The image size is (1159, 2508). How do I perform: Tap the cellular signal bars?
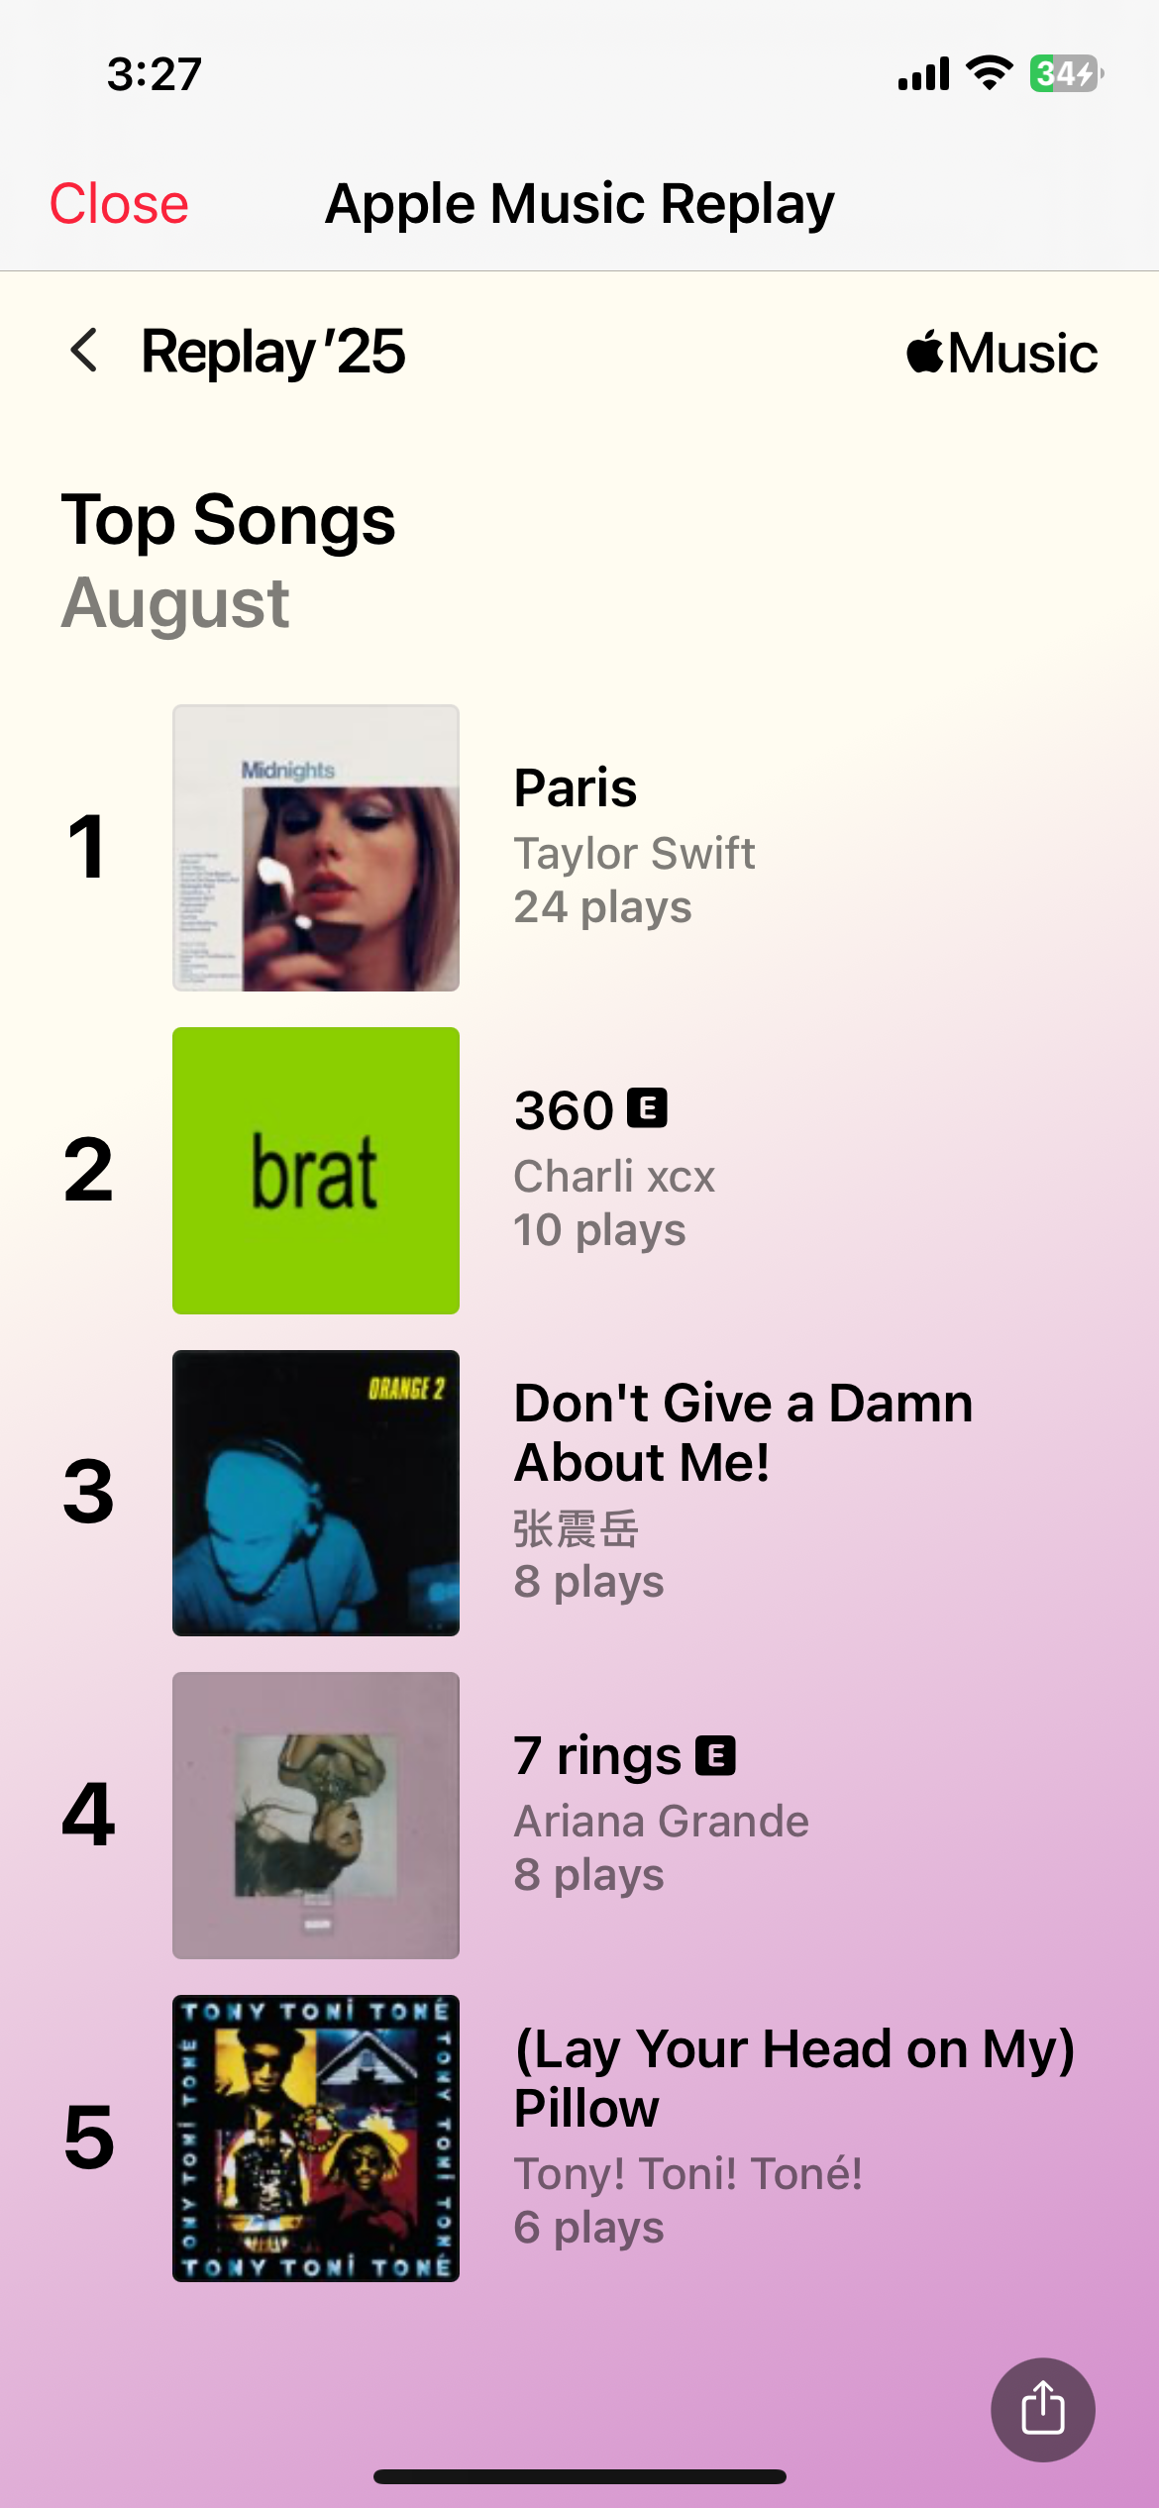click(x=923, y=73)
